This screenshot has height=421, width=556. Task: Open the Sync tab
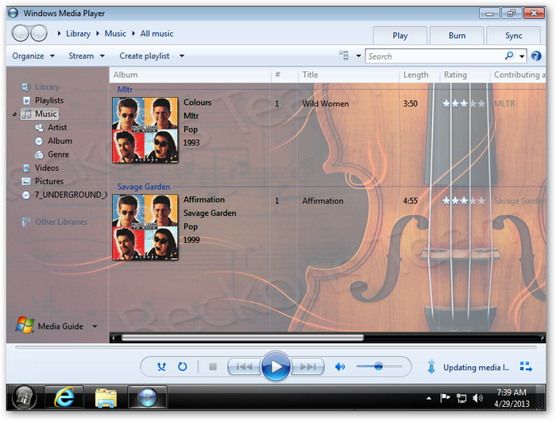click(x=513, y=36)
